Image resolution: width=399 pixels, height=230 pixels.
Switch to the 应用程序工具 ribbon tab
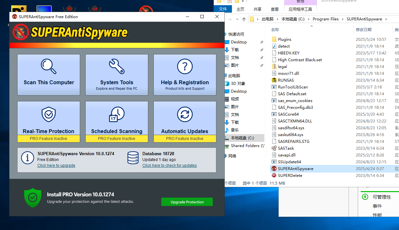click(x=300, y=9)
